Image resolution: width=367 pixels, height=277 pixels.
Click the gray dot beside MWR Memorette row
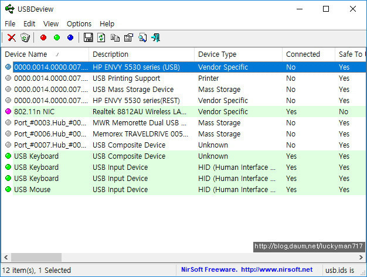[x=8, y=122]
